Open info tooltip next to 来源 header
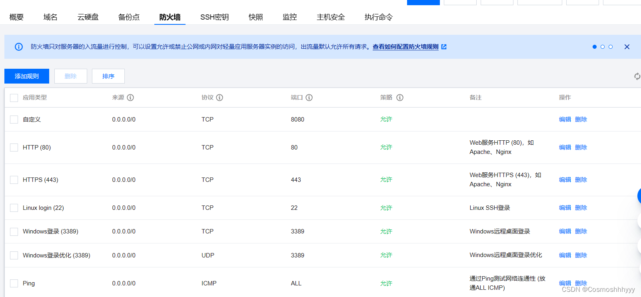This screenshot has height=297, width=641. (130, 98)
